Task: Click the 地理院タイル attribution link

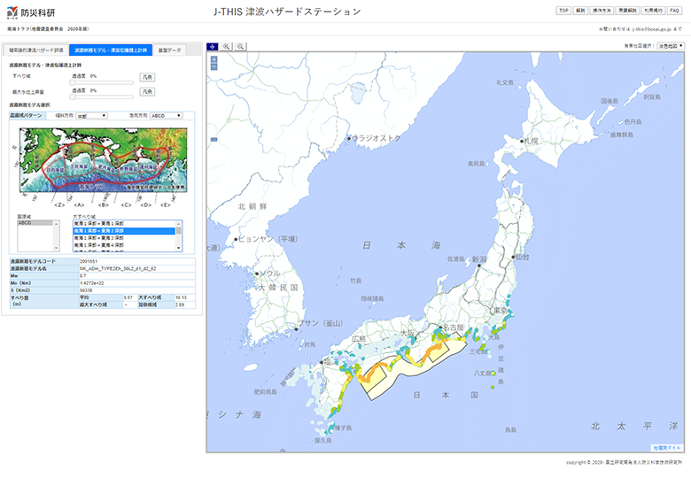Action: (x=668, y=448)
